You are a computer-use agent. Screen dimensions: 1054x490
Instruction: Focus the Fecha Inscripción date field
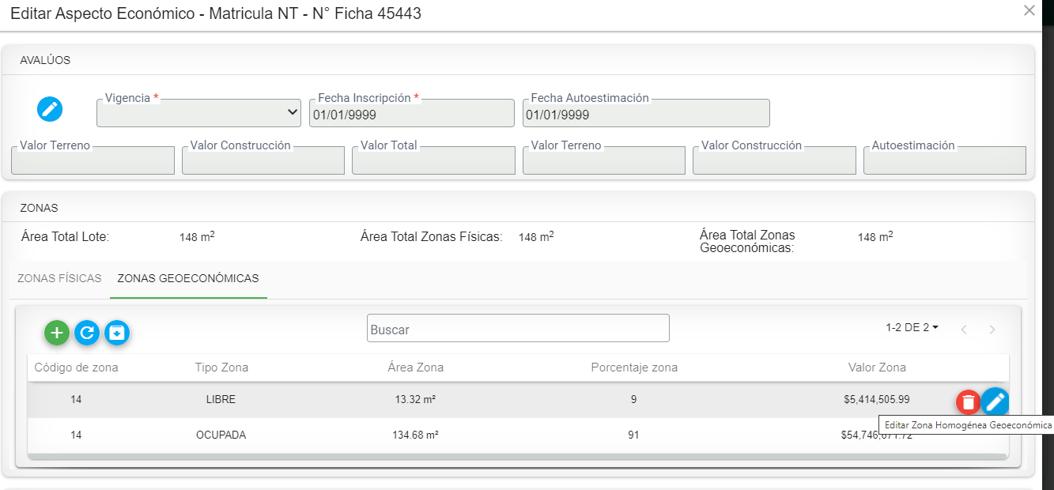click(x=411, y=115)
